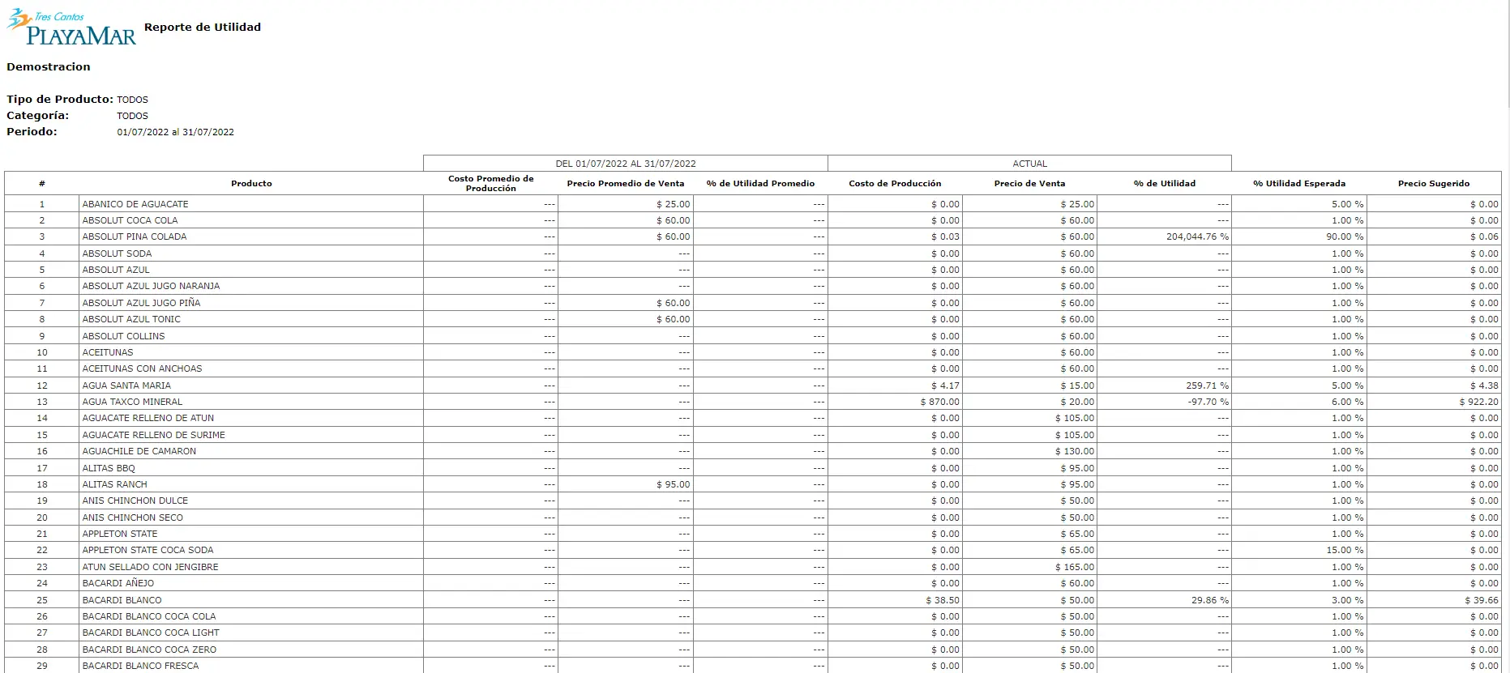Click suggested price '$ 39.66'

[x=1482, y=600]
